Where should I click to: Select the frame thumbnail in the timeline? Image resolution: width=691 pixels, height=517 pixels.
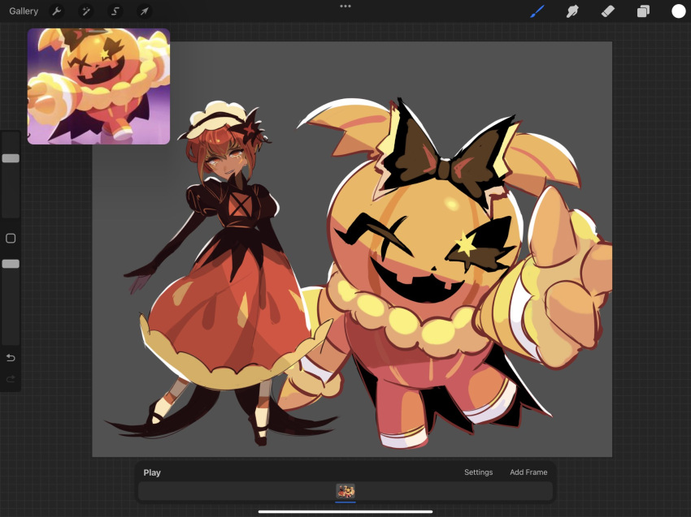point(345,492)
